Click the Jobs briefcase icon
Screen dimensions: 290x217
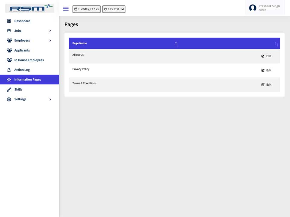[9, 31]
